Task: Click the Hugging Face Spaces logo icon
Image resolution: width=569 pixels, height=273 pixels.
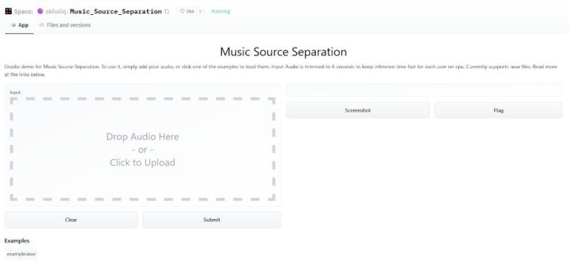Action: [x=9, y=11]
